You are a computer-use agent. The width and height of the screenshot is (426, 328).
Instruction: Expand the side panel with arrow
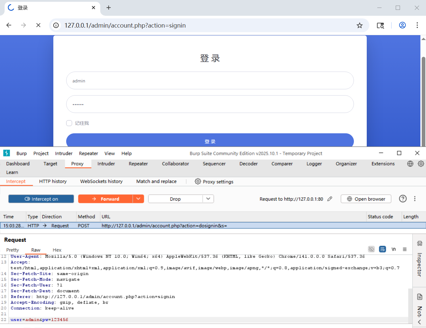(x=419, y=322)
